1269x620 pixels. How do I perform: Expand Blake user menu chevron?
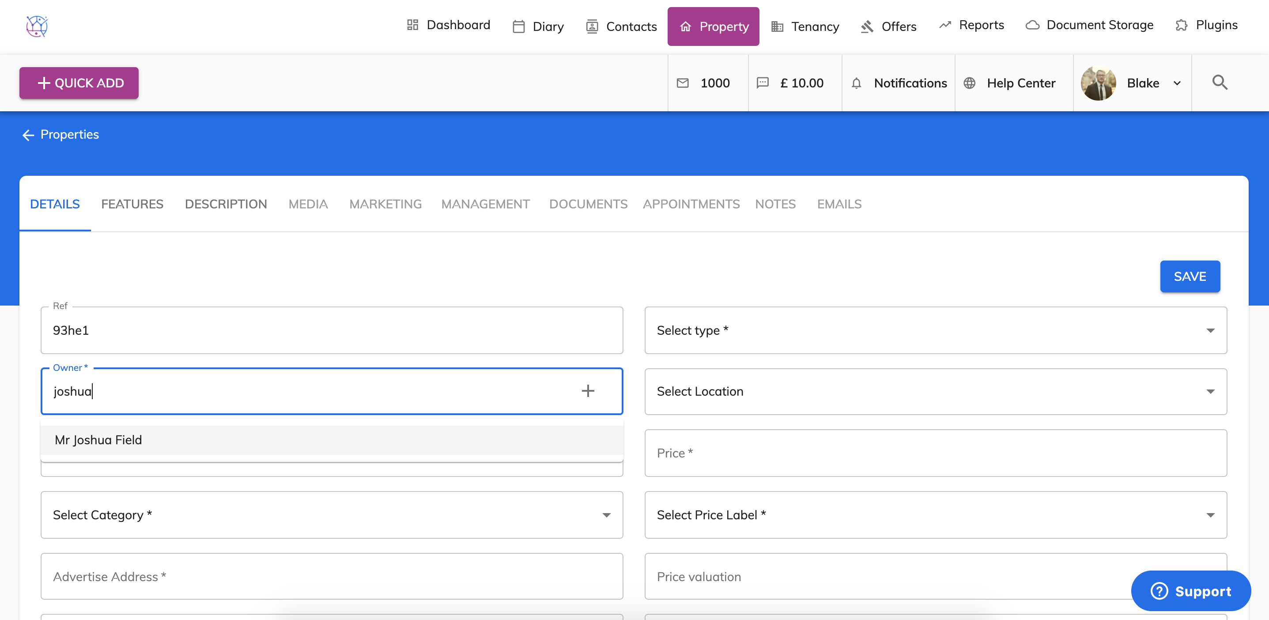[x=1177, y=83]
